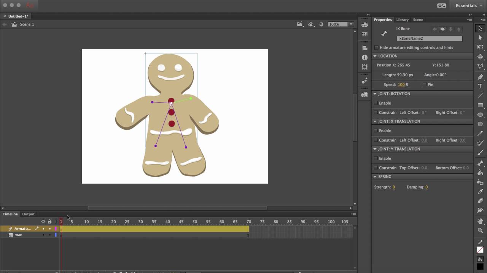Select the Lasso tool
Image resolution: width=487 pixels, height=273 pixels.
[480, 66]
